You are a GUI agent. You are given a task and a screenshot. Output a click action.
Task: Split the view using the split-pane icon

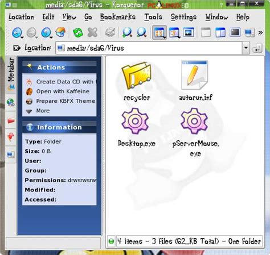tap(220, 32)
